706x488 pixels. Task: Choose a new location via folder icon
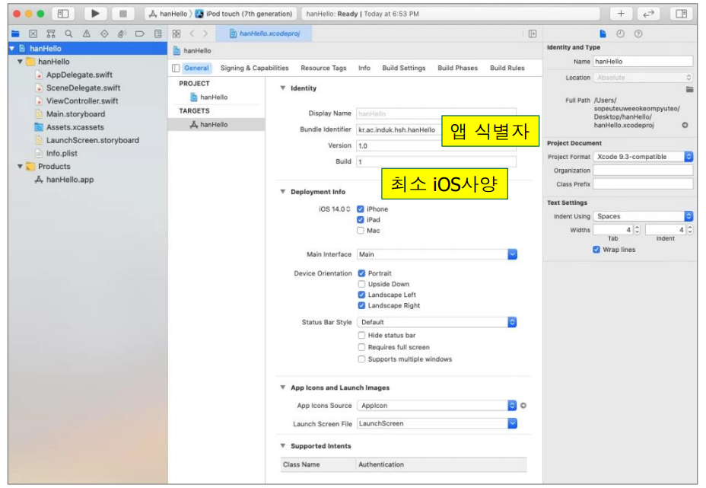[x=689, y=89]
